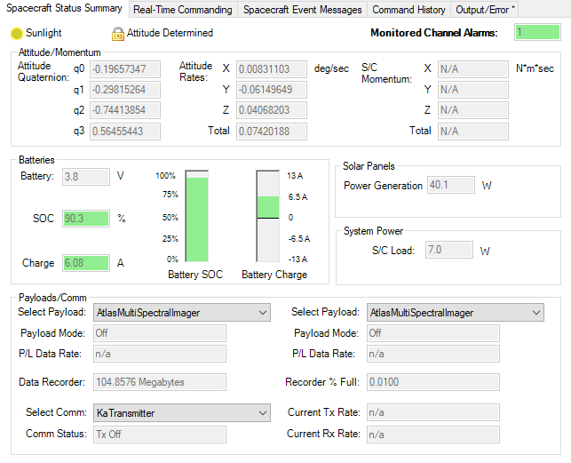Click the Battery SOC vertical gauge bar
571x463 pixels.
(196, 216)
